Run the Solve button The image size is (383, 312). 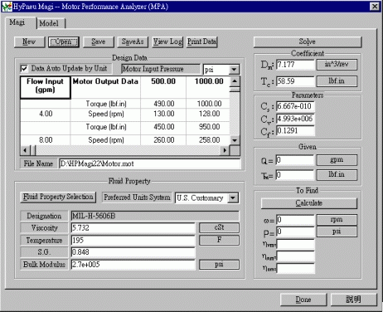308,41
